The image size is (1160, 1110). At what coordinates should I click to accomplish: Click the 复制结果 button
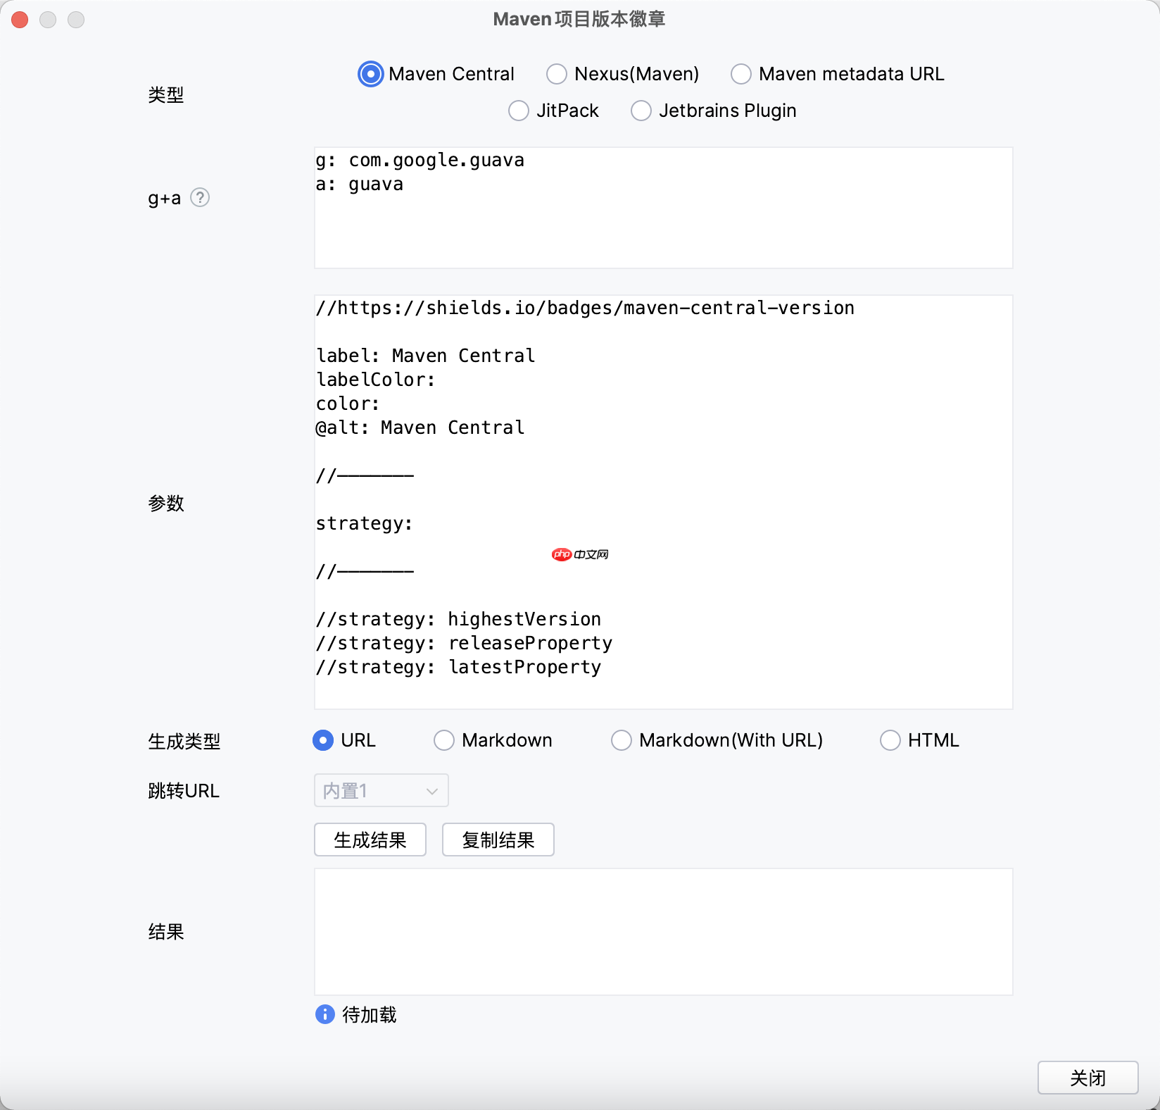coord(498,840)
